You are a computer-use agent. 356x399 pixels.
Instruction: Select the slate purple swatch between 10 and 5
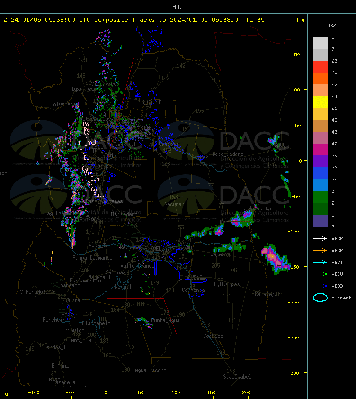(320, 221)
